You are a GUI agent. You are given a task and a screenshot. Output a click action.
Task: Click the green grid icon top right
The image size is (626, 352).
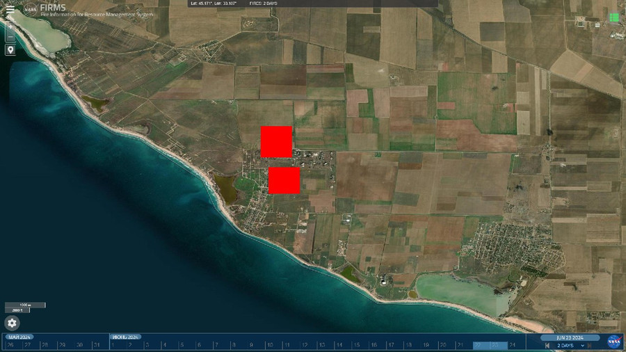[613, 17]
